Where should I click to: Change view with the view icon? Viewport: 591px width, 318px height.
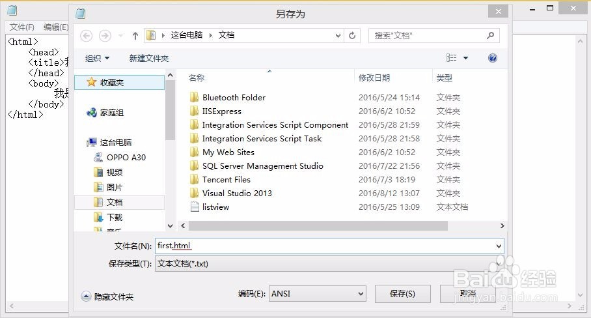tap(451, 58)
